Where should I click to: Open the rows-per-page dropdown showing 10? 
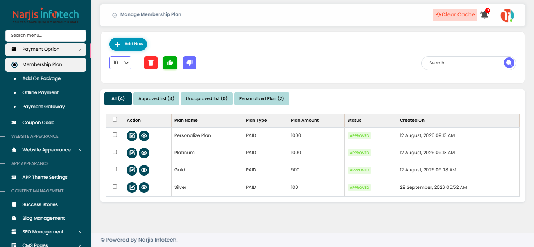tap(120, 63)
